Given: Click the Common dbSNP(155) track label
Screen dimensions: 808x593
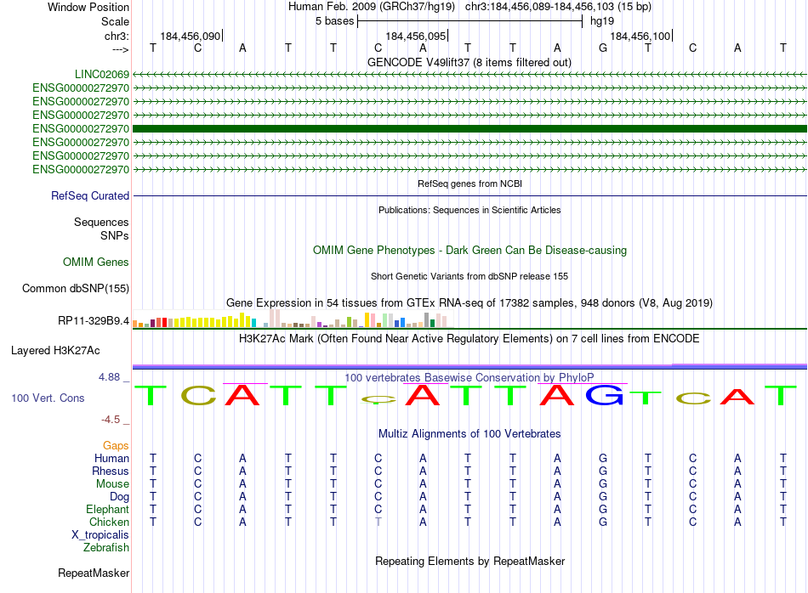Looking at the screenshot, I should point(75,288).
